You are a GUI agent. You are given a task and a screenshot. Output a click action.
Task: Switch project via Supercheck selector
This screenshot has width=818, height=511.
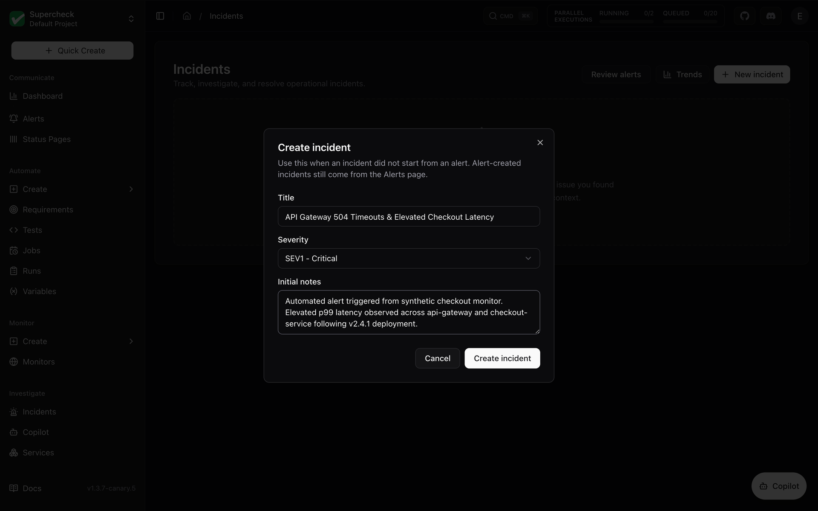pos(72,19)
